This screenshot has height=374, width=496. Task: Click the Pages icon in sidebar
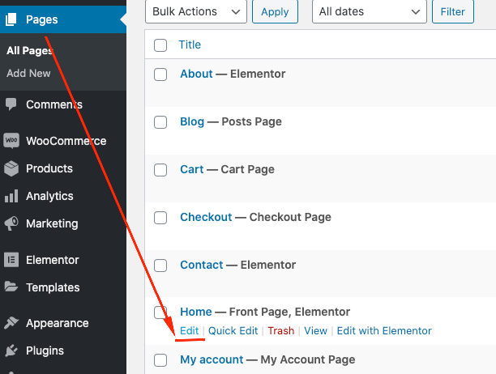click(x=11, y=19)
